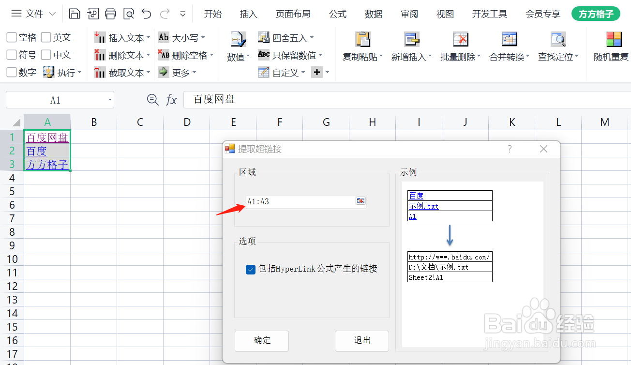Uncheck 包括HyperLink公式产生的链接 option
Viewport: 631px width, 365px height.
(x=251, y=269)
